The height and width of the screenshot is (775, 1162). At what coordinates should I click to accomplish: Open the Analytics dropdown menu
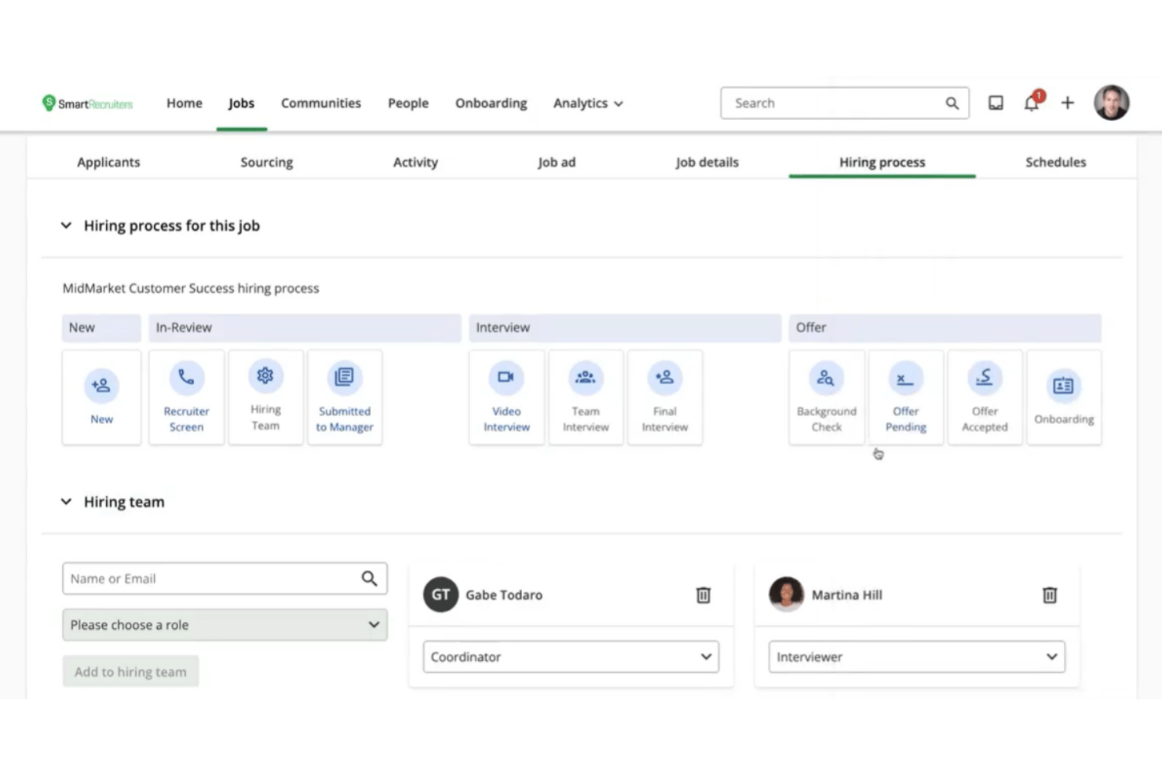(x=588, y=103)
